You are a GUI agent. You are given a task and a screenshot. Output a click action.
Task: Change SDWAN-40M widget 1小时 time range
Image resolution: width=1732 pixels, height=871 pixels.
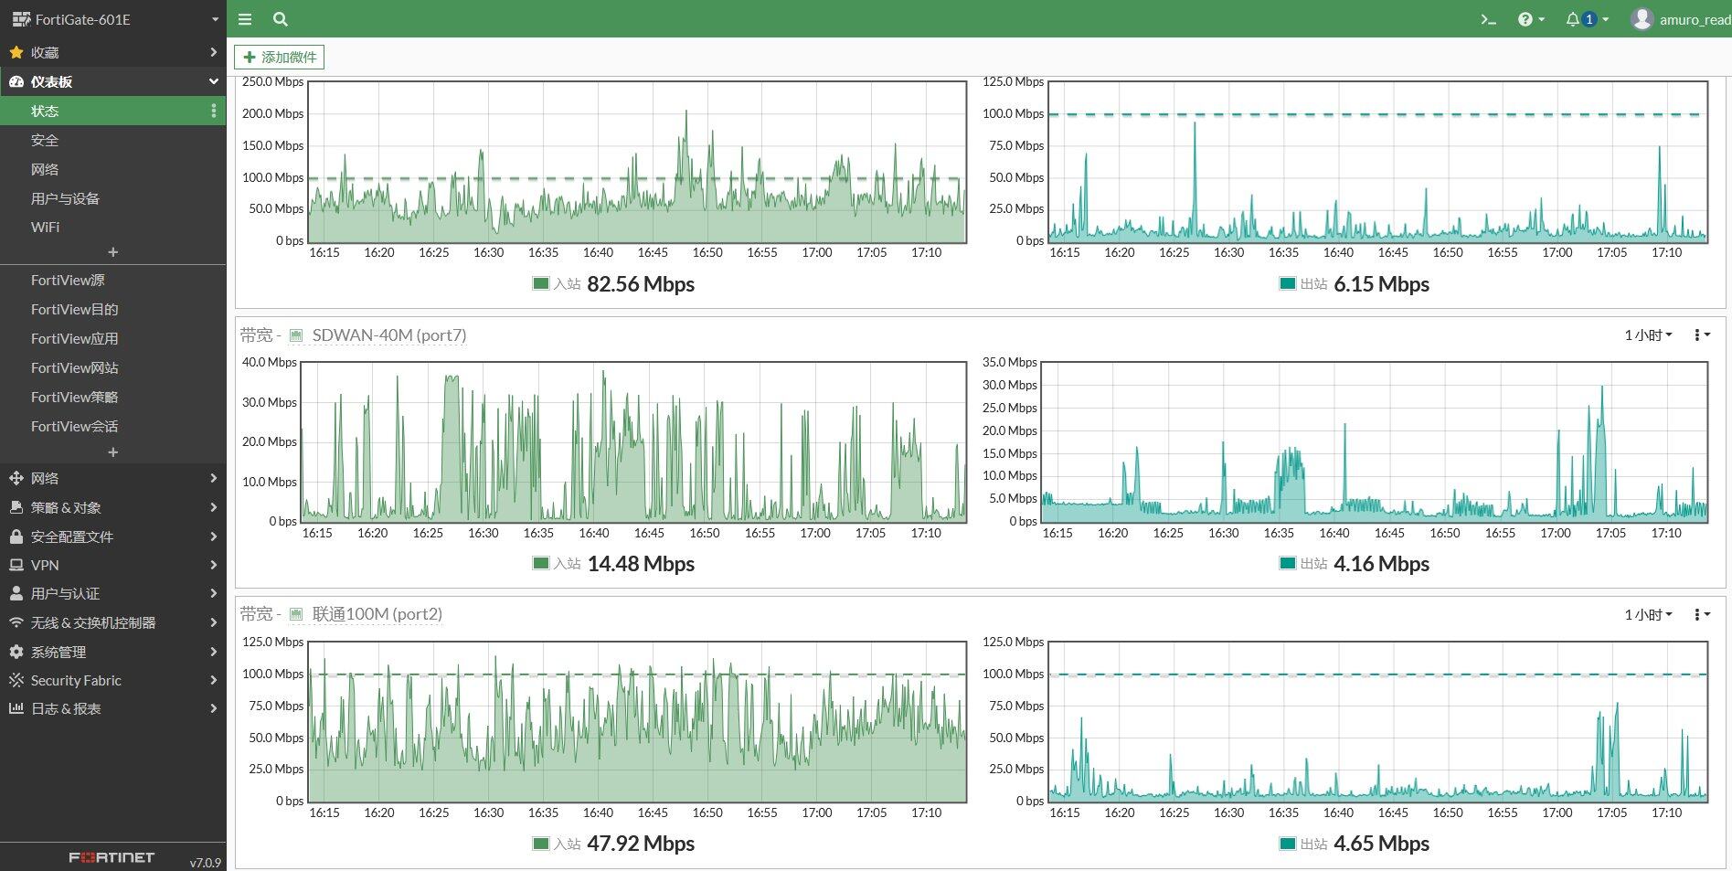point(1648,335)
